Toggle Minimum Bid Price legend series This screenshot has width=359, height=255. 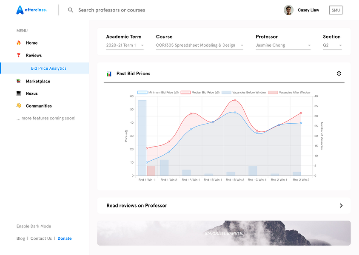158,92
